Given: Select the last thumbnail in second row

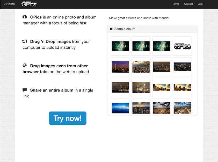Looking at the screenshot, I should (x=182, y=67).
